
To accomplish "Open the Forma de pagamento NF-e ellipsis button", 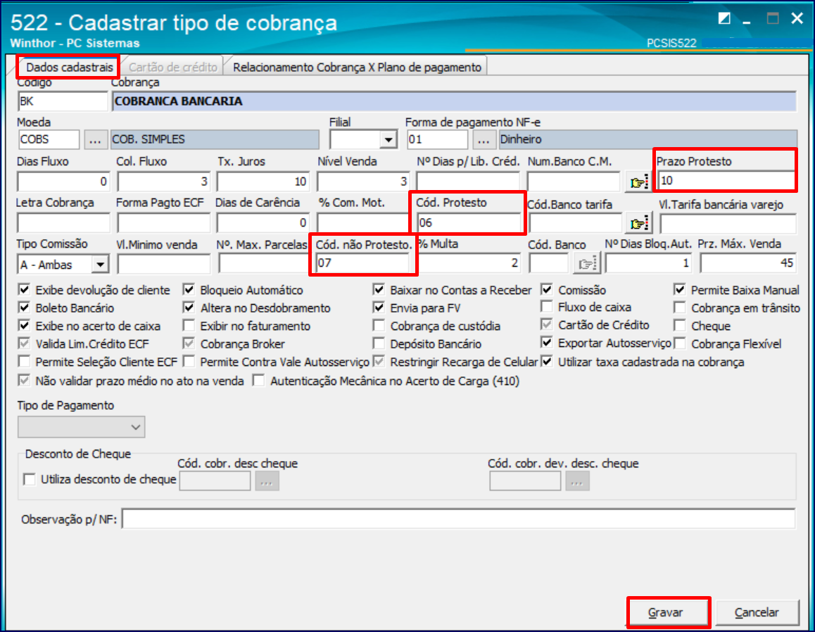I will 484,140.
